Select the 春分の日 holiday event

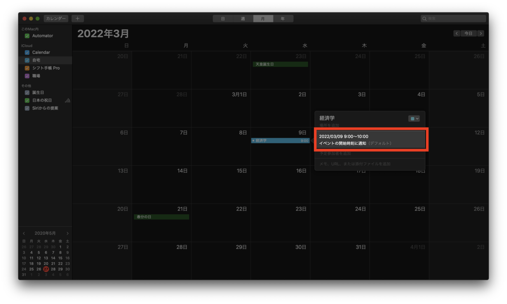click(x=161, y=217)
